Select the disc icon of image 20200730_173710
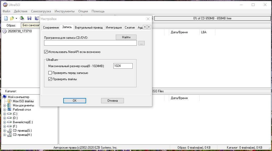This screenshot has width=272, height=151. coord(4,31)
